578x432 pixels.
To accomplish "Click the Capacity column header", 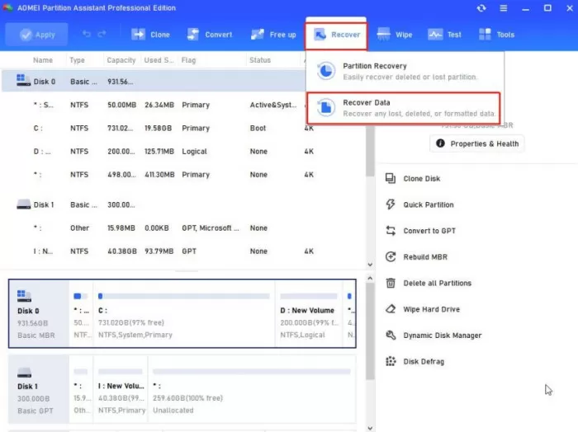I will coord(121,60).
